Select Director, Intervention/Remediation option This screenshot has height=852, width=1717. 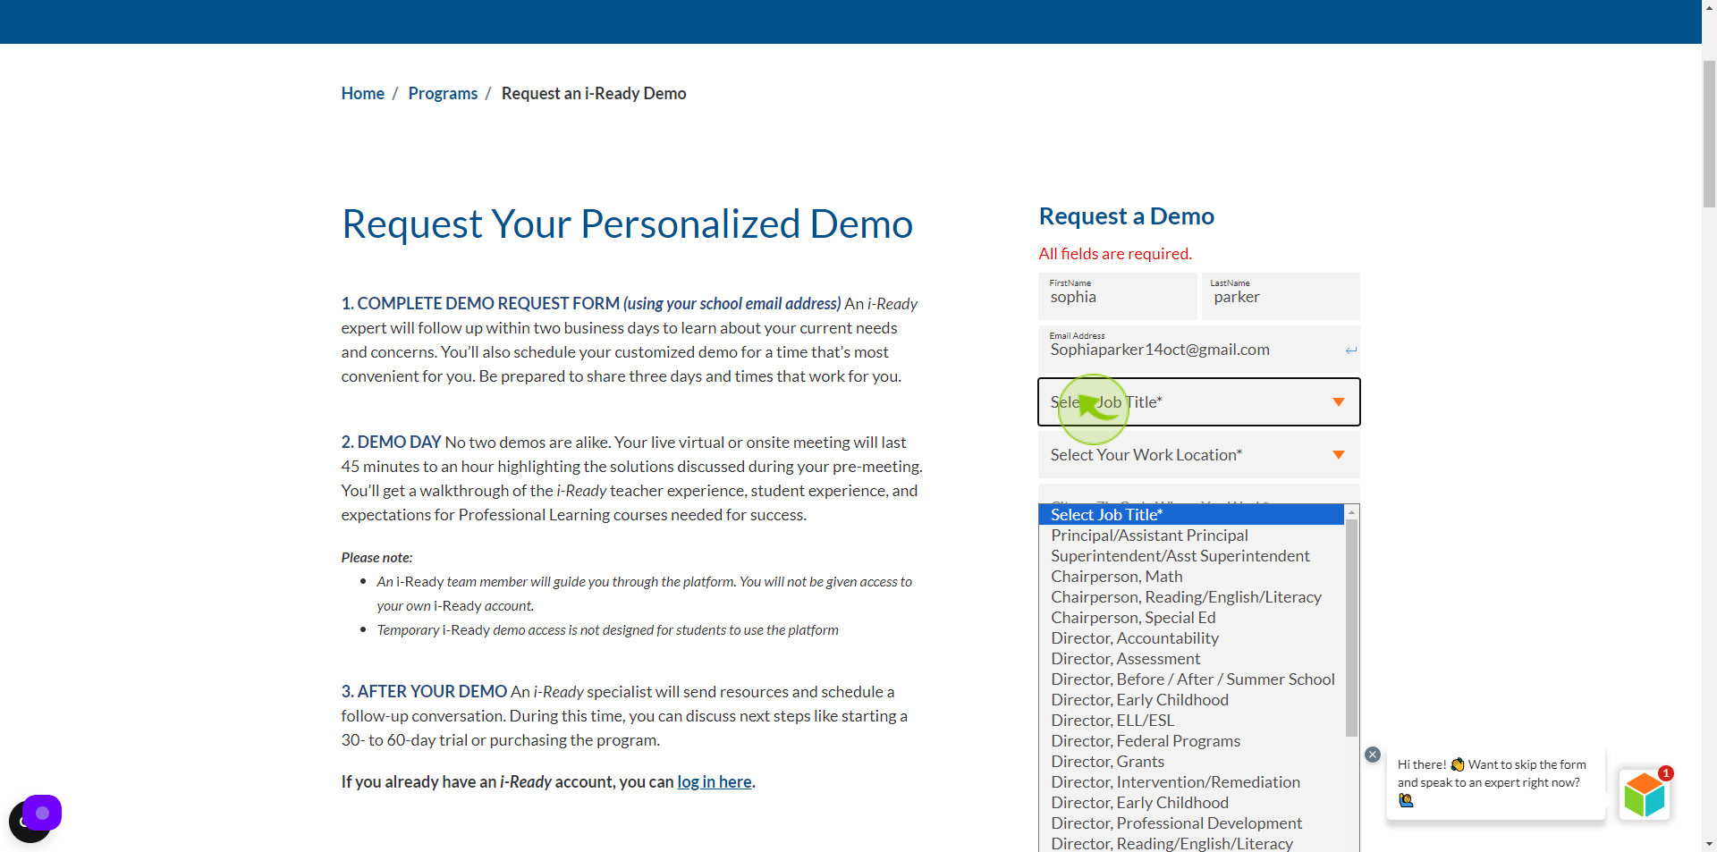[1192, 782]
